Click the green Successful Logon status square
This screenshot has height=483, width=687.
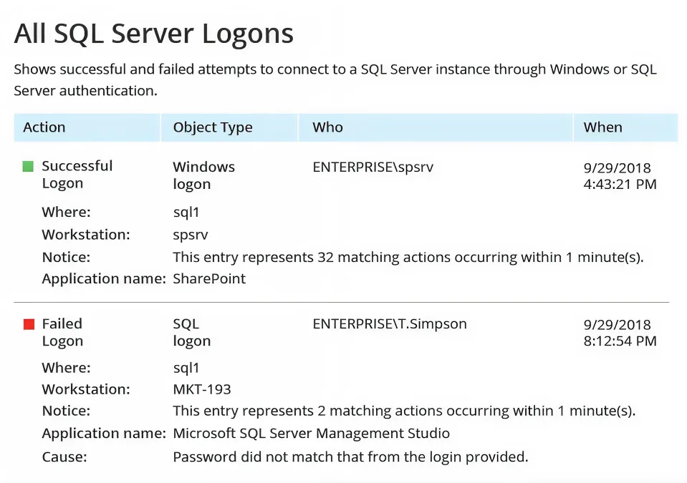(29, 167)
